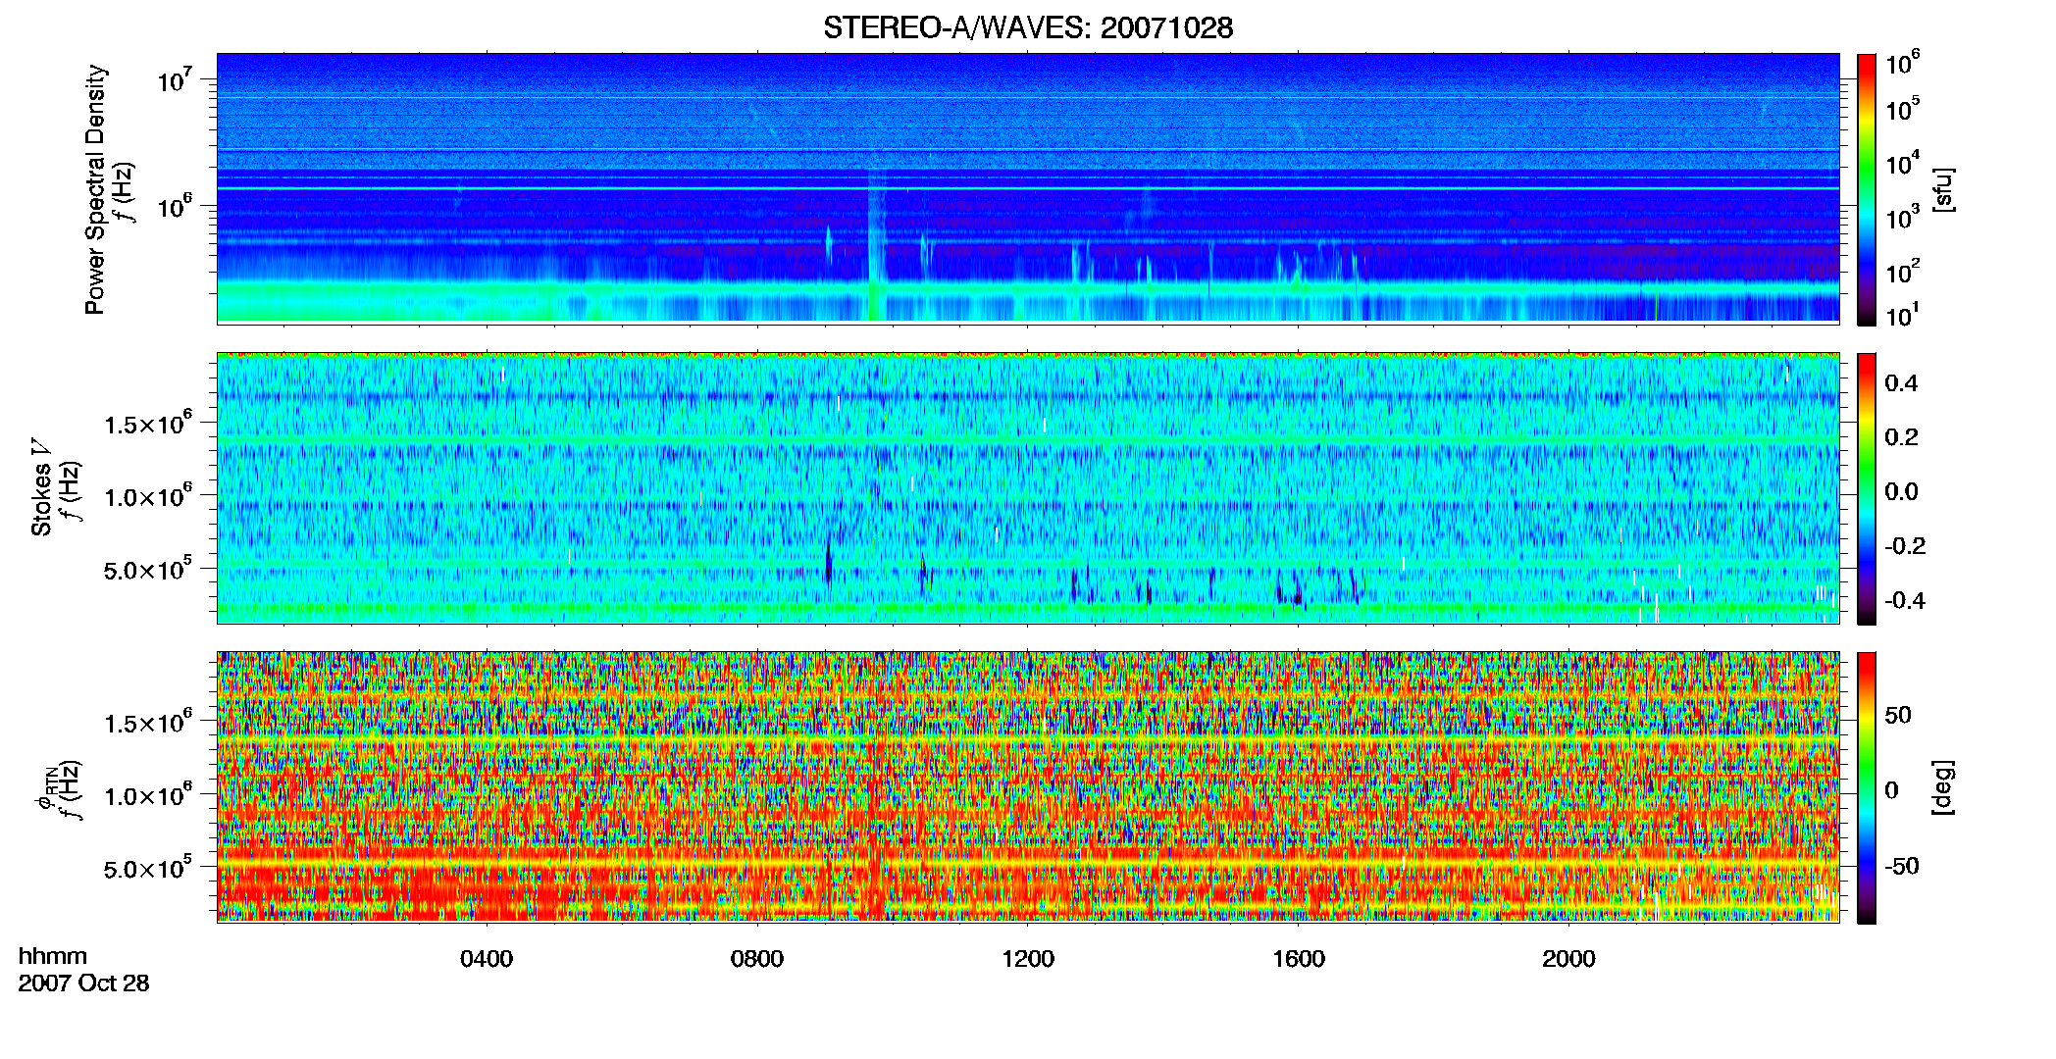Click the Stokes V colorbar

pos(1867,488)
